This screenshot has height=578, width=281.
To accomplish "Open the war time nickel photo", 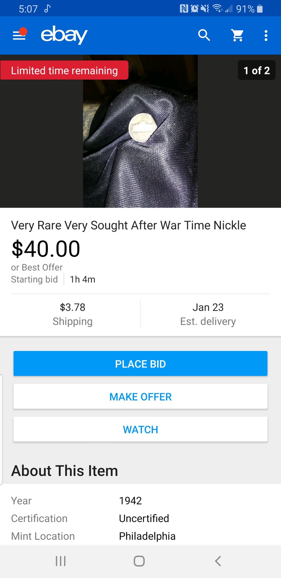I will tap(140, 131).
